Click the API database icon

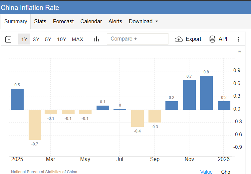click(x=212, y=39)
